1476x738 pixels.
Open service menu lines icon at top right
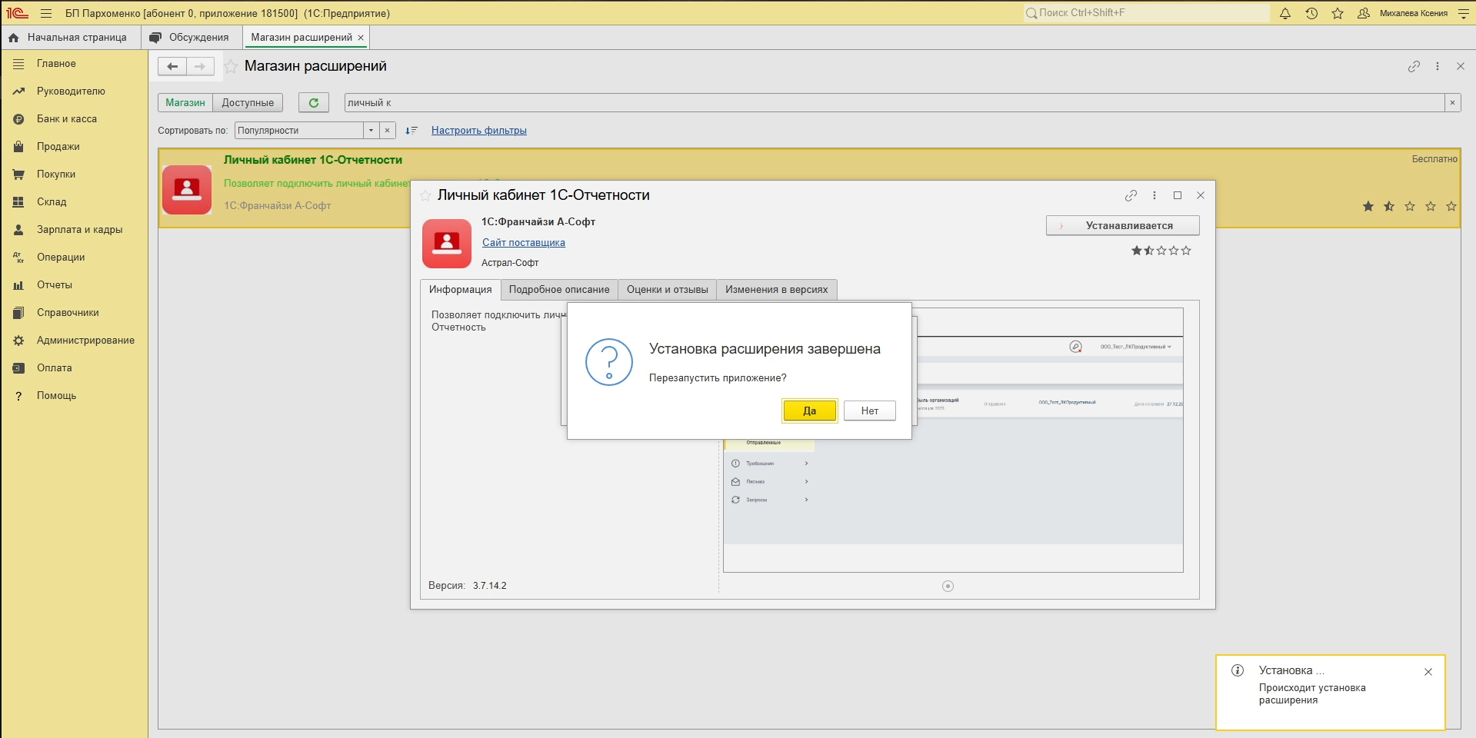click(1463, 13)
